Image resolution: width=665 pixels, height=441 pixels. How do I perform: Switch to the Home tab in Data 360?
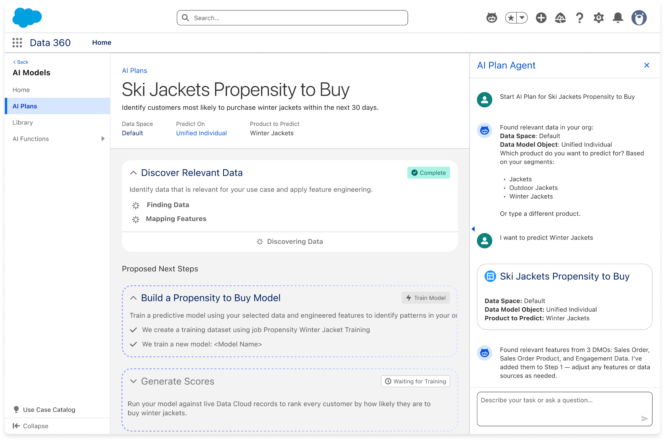[102, 43]
